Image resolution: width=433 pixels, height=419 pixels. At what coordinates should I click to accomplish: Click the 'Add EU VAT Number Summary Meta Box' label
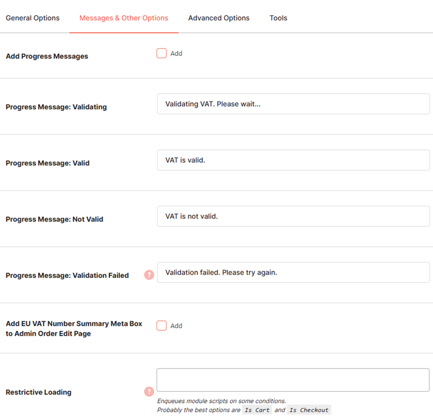[74, 329]
